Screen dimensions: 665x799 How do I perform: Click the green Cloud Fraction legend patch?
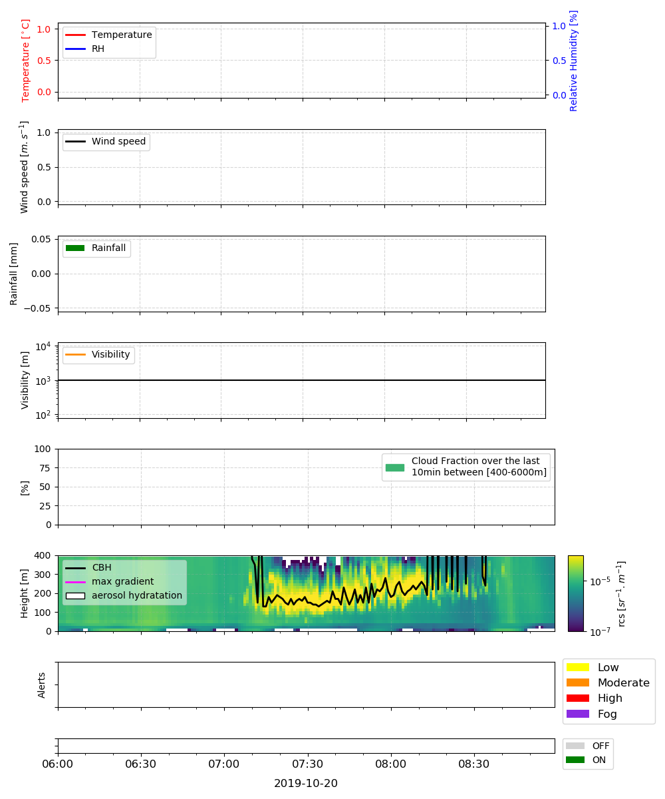coord(395,467)
